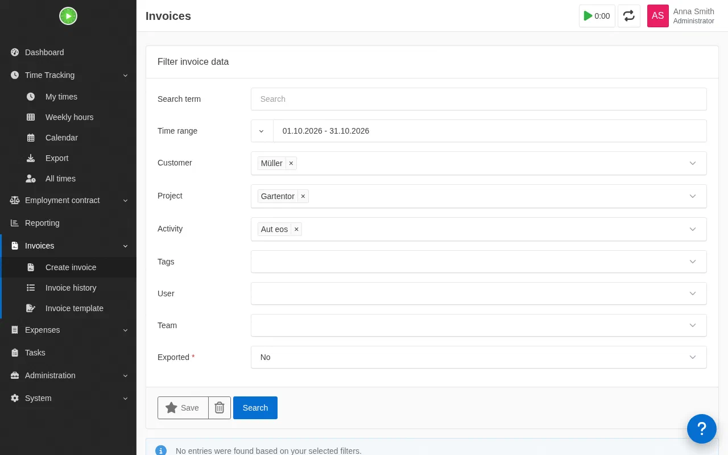The width and height of the screenshot is (728, 455).
Task: Open the Customer selection dropdown arrow
Action: (x=693, y=163)
